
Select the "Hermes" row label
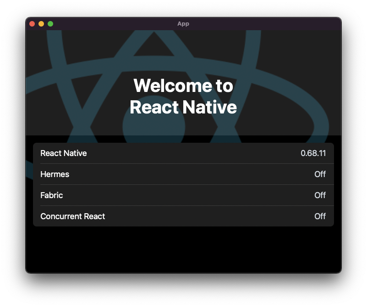coord(55,174)
